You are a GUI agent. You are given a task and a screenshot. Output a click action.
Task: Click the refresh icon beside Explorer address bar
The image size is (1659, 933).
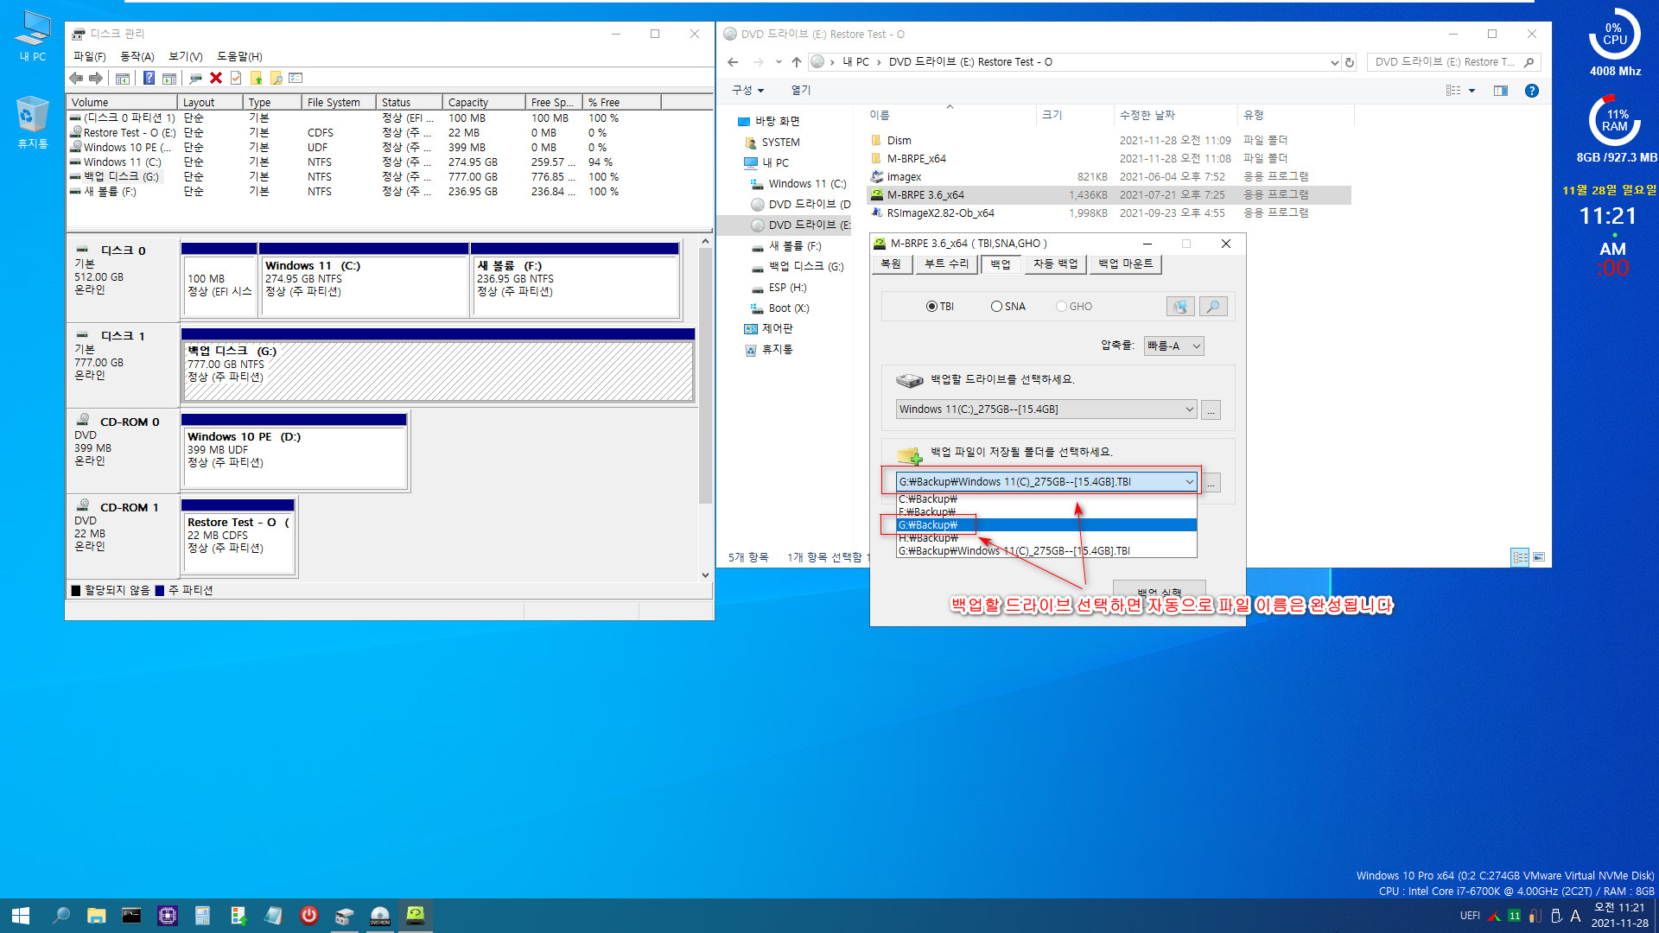[1350, 62]
